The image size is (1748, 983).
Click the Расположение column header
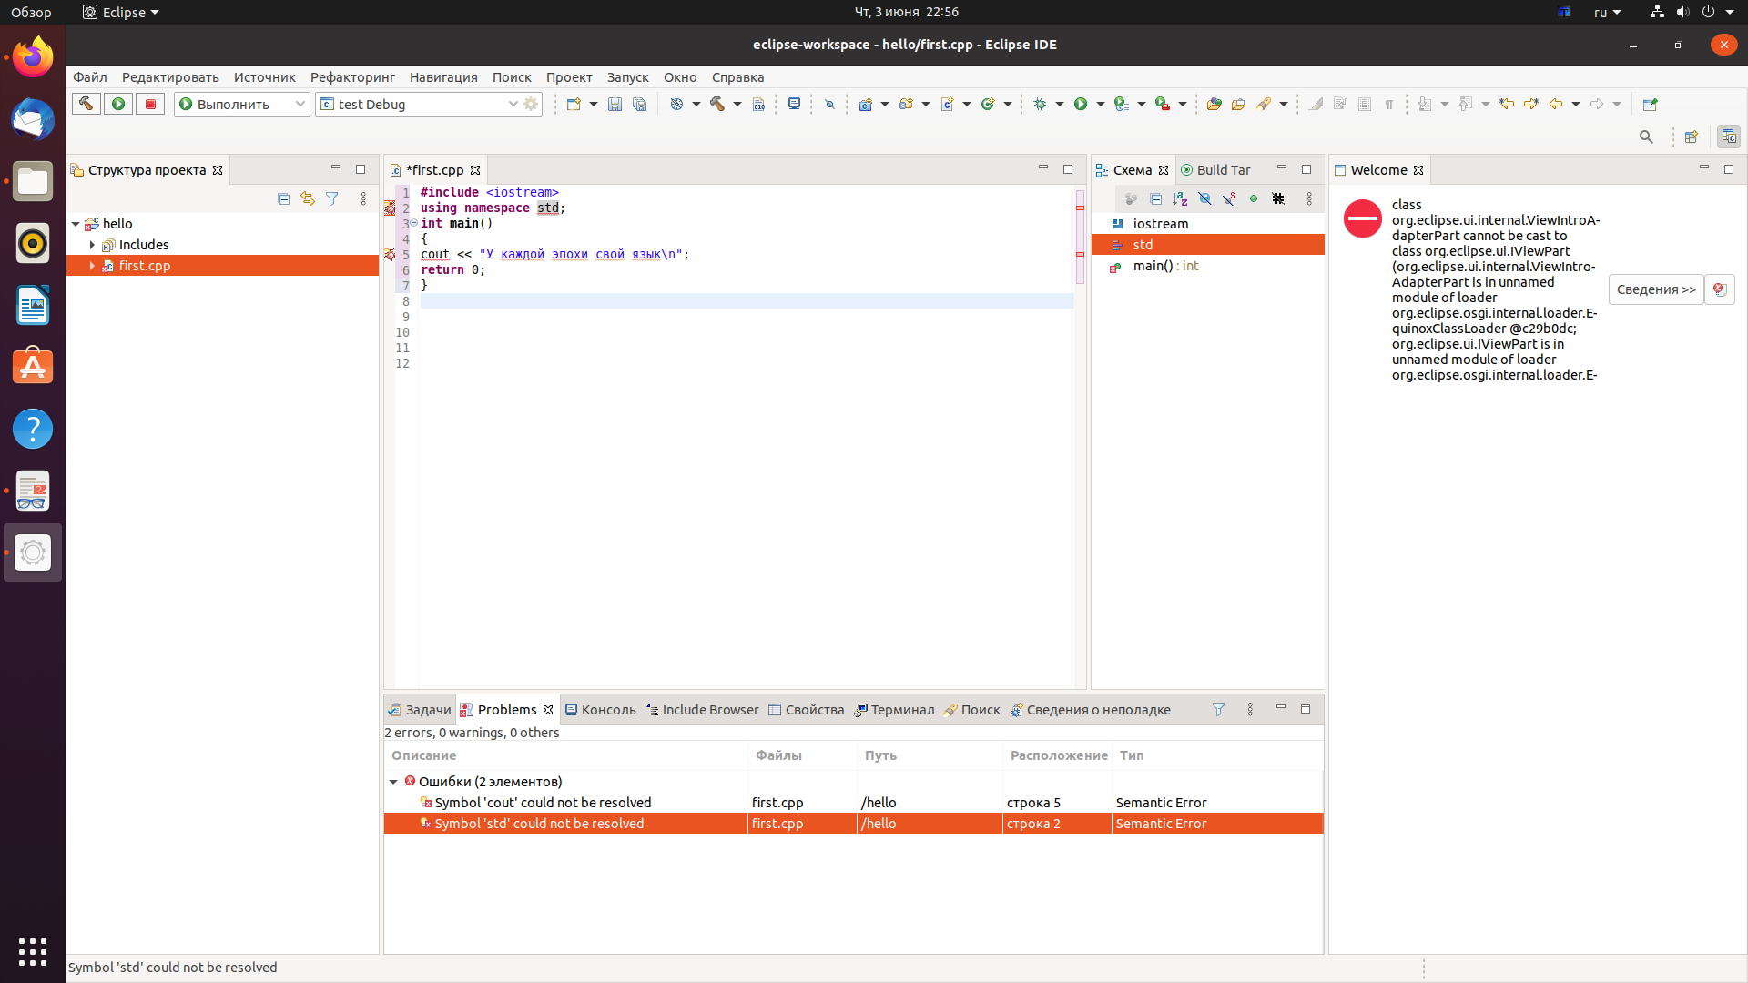coord(1058,755)
